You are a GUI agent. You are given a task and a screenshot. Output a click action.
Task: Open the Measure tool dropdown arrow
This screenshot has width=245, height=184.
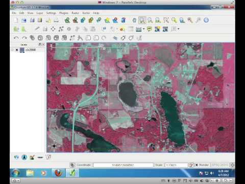143,29
